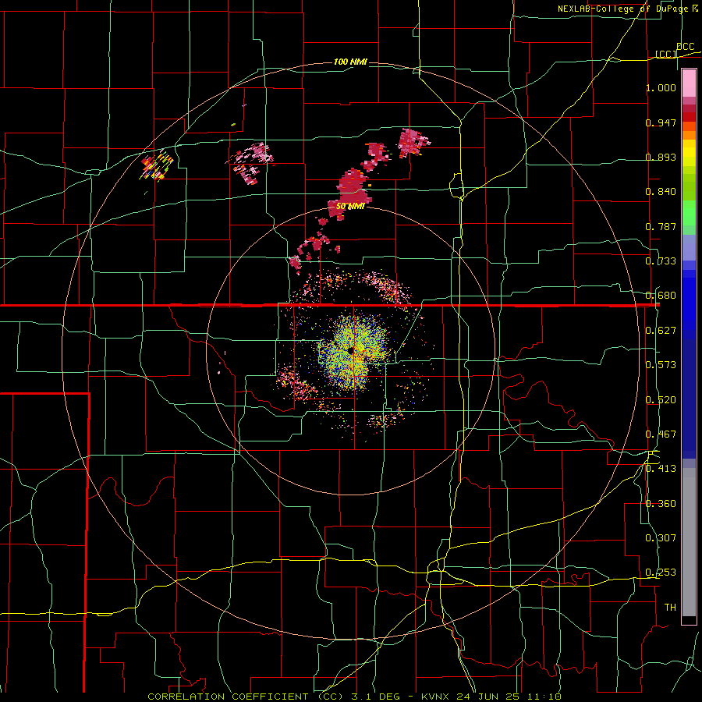Screen dimensions: 702x702
Task: Click the 100 NMI range ring label
Action: tap(350, 62)
